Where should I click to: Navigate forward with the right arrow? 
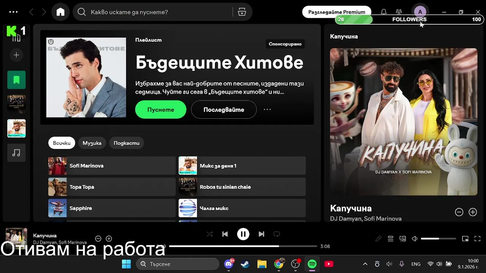(44, 12)
